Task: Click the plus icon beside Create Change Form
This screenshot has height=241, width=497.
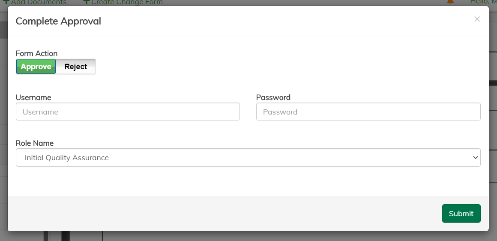Action: pyautogui.click(x=86, y=2)
